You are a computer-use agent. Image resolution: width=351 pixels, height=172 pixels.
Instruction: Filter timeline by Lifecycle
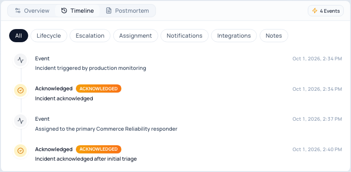[49, 36]
